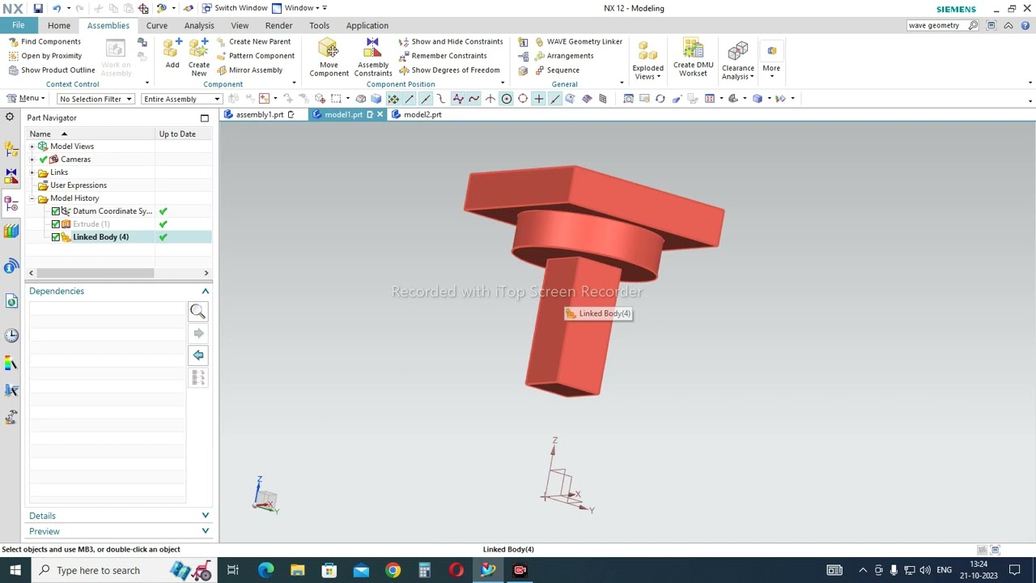Open the Constraint Navigator in the resource bar

(11, 175)
